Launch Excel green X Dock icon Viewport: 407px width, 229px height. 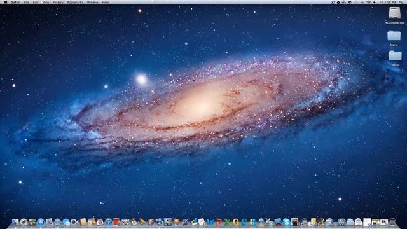click(x=227, y=222)
